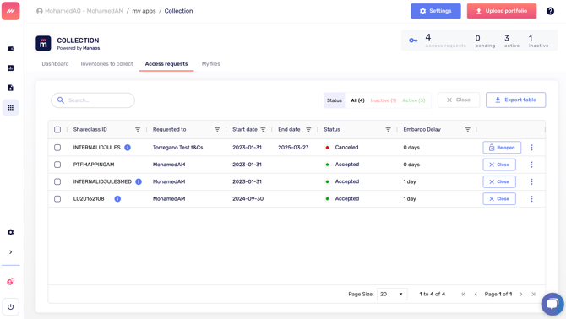This screenshot has width=566, height=319.
Task: Go to the first page
Action: point(463,295)
